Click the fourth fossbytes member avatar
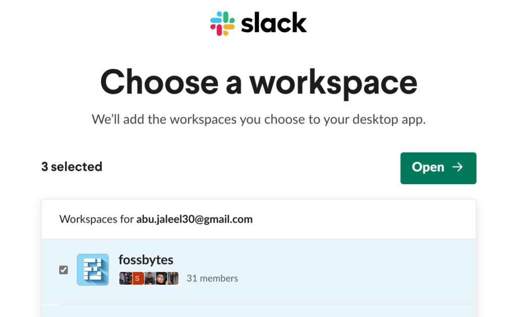Viewport: 517px width, 317px height. pyautogui.click(x=161, y=278)
